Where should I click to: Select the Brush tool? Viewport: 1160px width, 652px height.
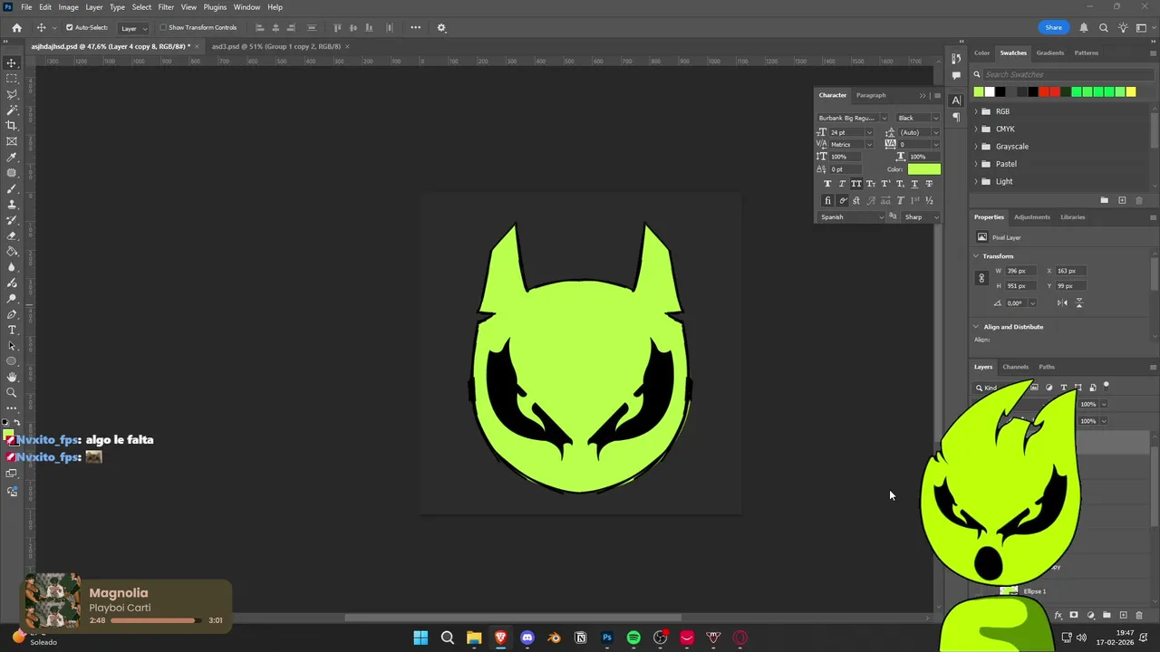click(12, 188)
